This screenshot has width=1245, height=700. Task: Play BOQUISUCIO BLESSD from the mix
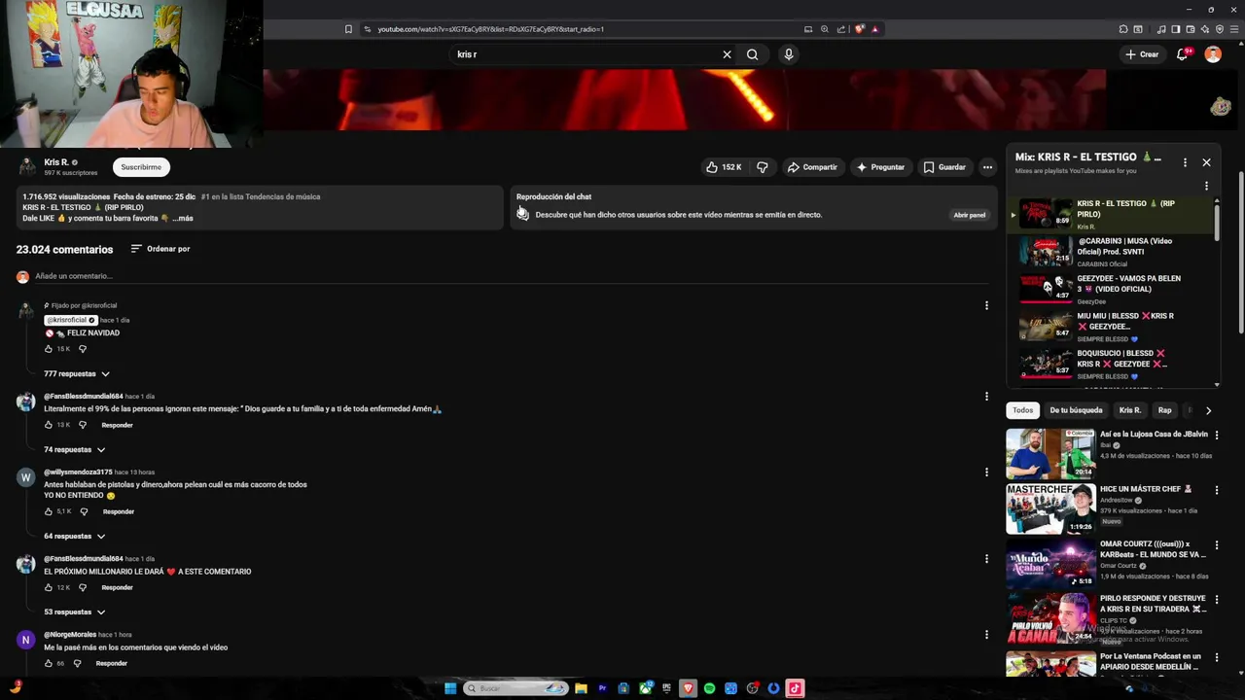point(1112,365)
